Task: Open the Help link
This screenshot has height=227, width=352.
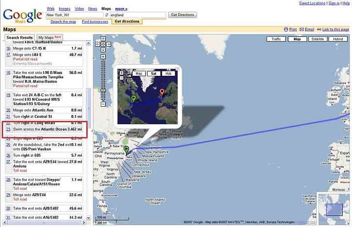Action: [x=346, y=3]
